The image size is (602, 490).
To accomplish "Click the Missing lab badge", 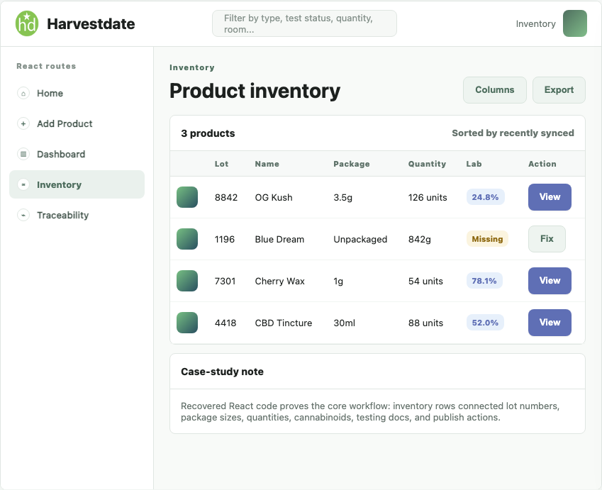I will pos(487,239).
